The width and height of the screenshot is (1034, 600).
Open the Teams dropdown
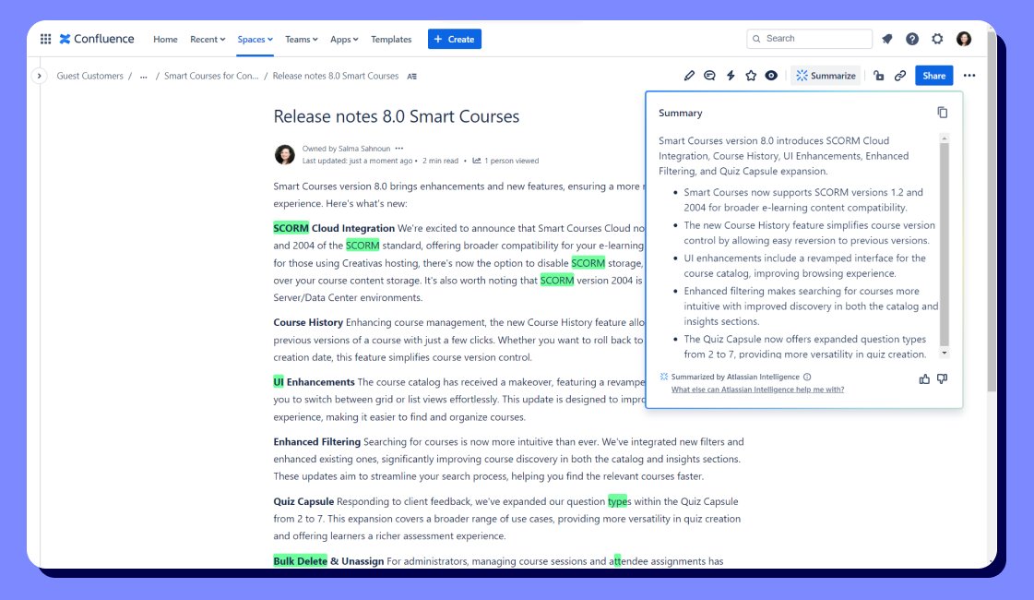tap(302, 40)
